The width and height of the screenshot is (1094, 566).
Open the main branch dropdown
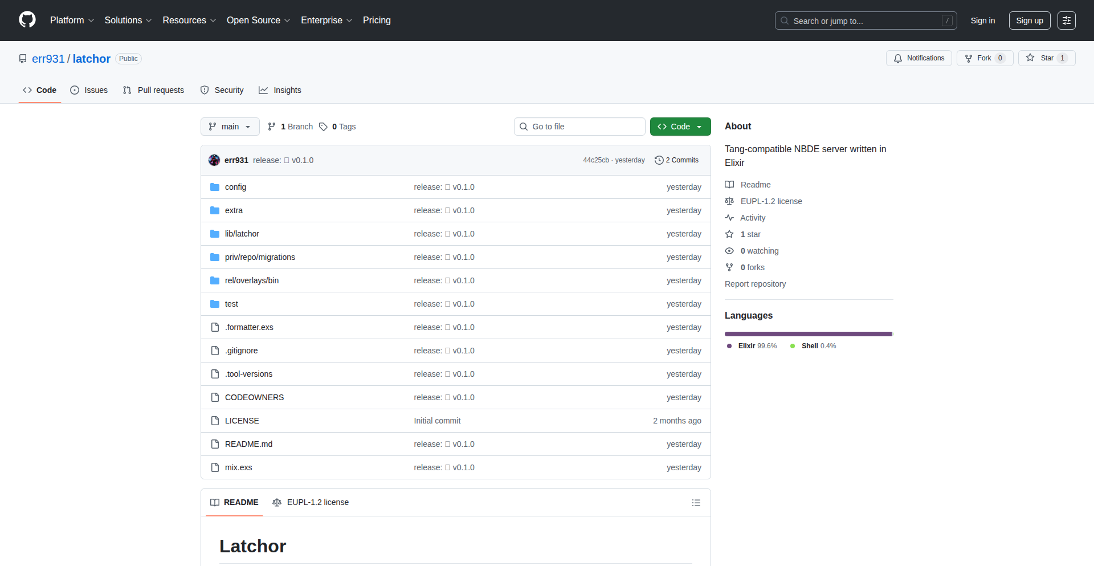click(x=230, y=127)
